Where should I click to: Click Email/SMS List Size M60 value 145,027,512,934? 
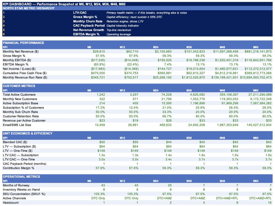[259, 125]
